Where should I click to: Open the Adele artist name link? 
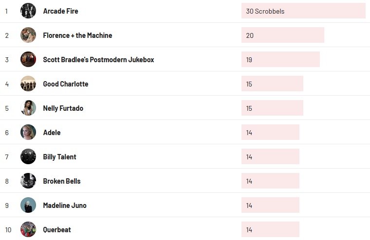coord(52,133)
